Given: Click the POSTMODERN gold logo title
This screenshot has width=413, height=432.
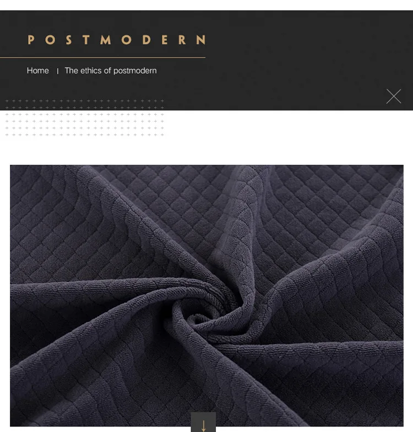Looking at the screenshot, I should [117, 40].
